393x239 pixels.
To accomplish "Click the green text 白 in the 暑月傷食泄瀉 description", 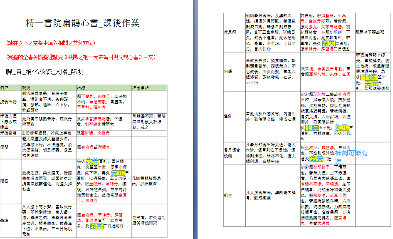I will point(264,162).
